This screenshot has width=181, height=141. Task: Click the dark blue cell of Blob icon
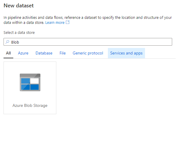[x=34, y=87]
